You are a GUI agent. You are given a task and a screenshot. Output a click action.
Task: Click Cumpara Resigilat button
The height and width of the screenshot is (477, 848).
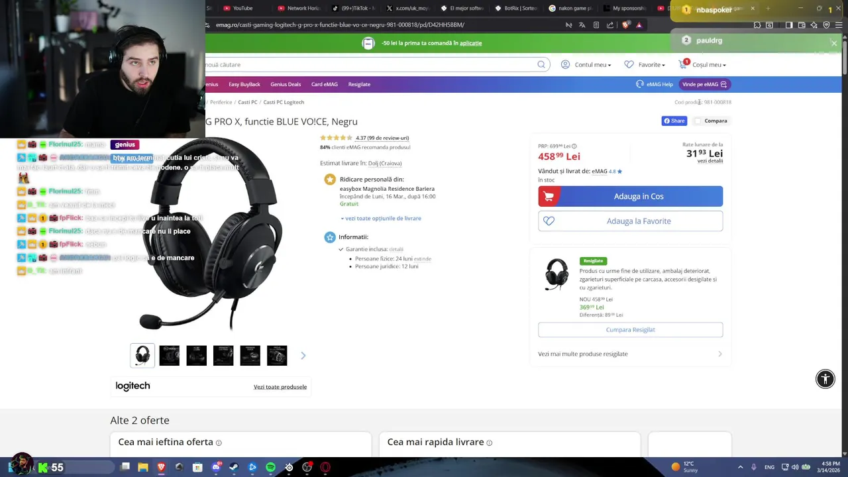(x=630, y=329)
